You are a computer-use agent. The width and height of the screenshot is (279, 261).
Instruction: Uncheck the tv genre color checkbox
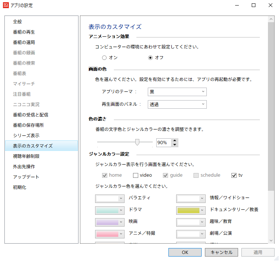(x=234, y=175)
